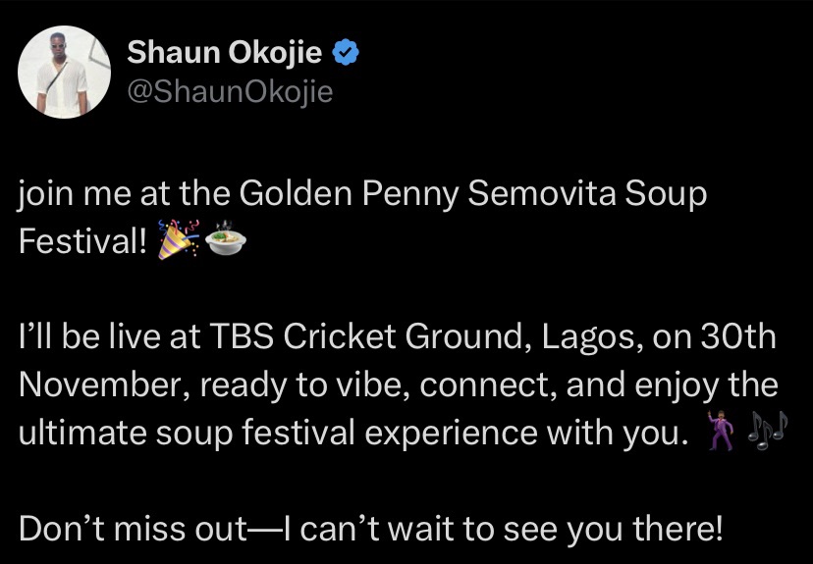Click the purple dancing man emoji
The height and width of the screenshot is (564, 813).
click(720, 430)
